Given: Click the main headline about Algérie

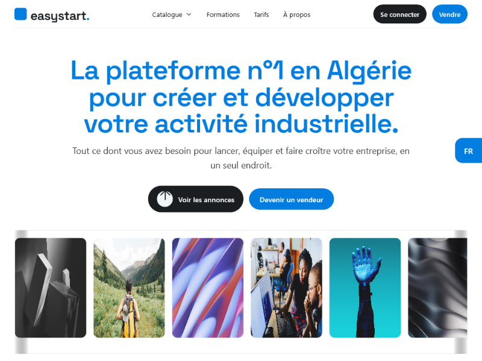Looking at the screenshot, I should pyautogui.click(x=241, y=97).
